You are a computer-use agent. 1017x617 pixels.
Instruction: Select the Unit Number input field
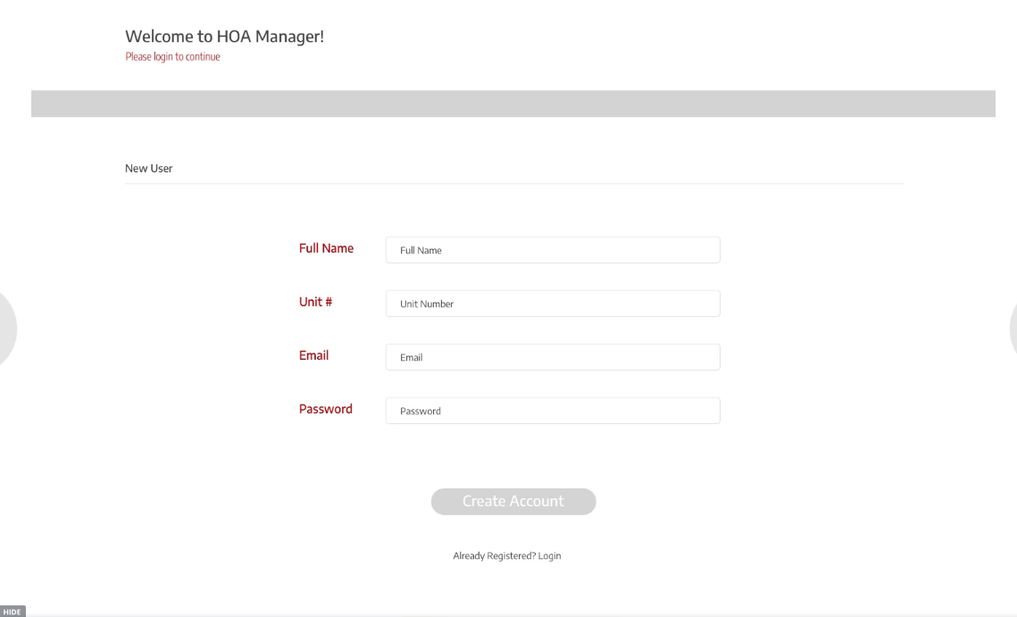(x=552, y=304)
